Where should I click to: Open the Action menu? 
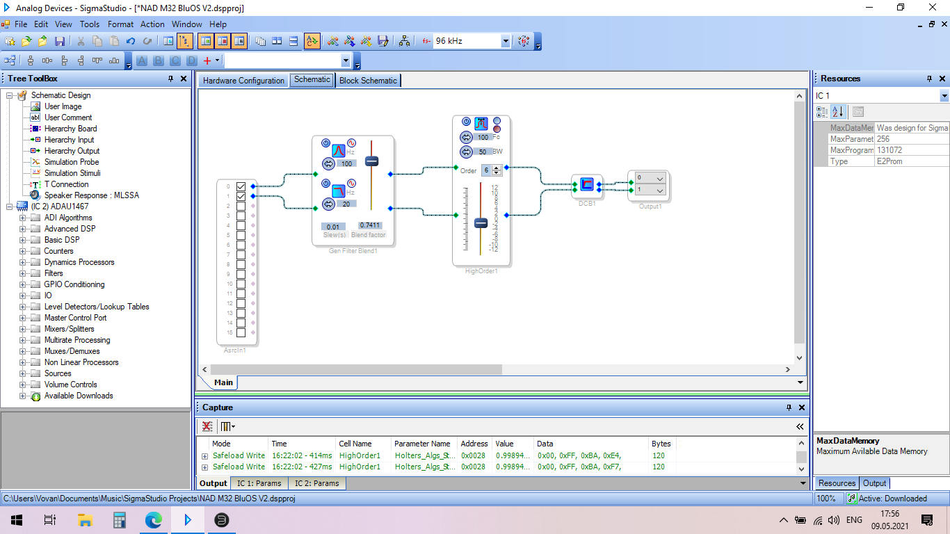[152, 24]
